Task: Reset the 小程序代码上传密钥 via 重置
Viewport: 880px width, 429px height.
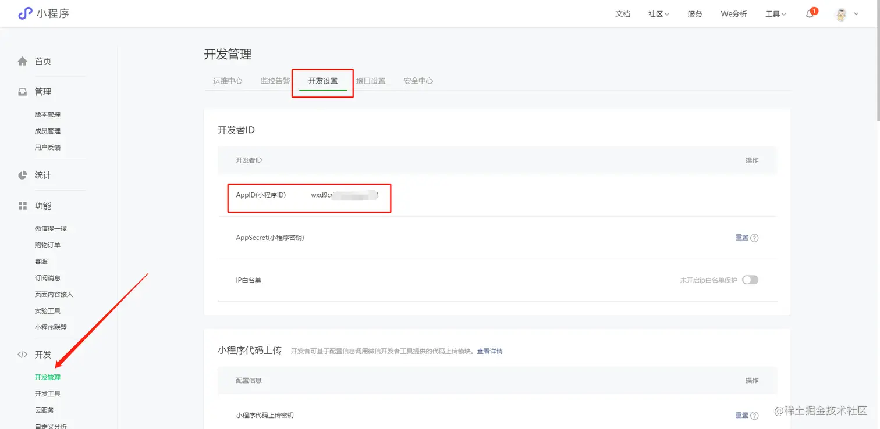Action: 742,416
